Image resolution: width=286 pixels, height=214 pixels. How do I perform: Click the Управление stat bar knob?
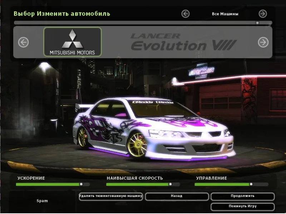click(251, 184)
